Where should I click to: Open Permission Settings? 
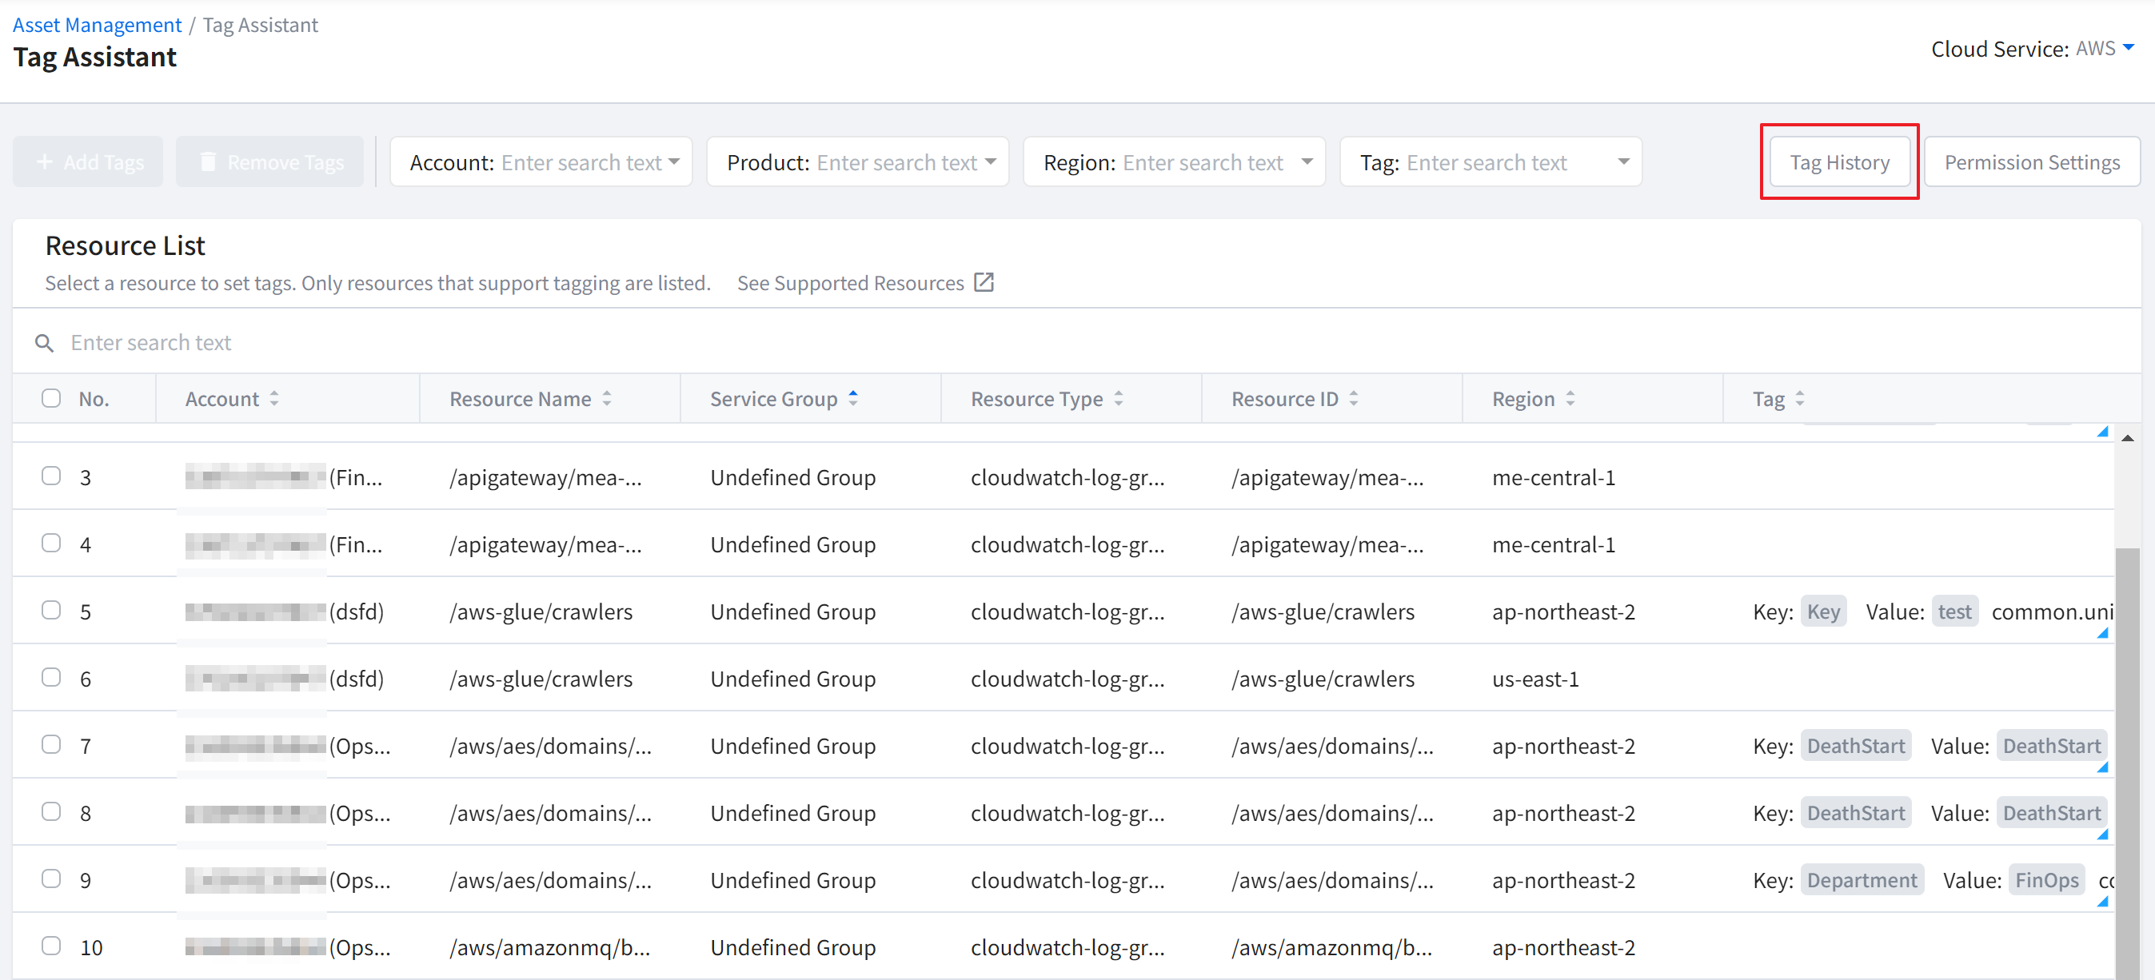pos(2031,162)
